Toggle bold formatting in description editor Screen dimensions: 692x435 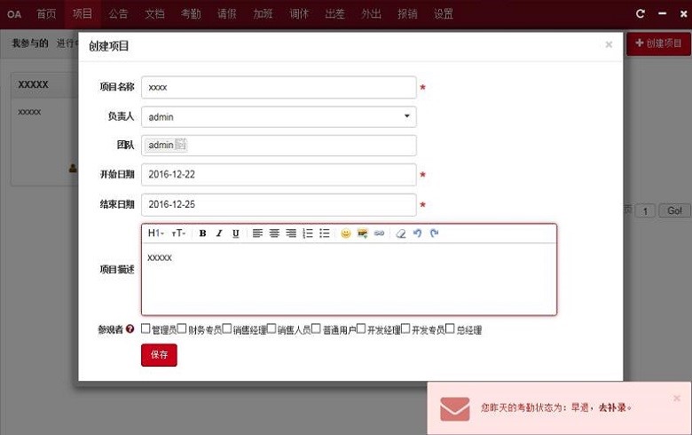click(x=202, y=233)
